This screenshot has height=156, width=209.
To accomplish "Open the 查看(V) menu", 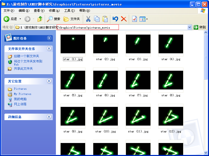I will click(39, 11).
